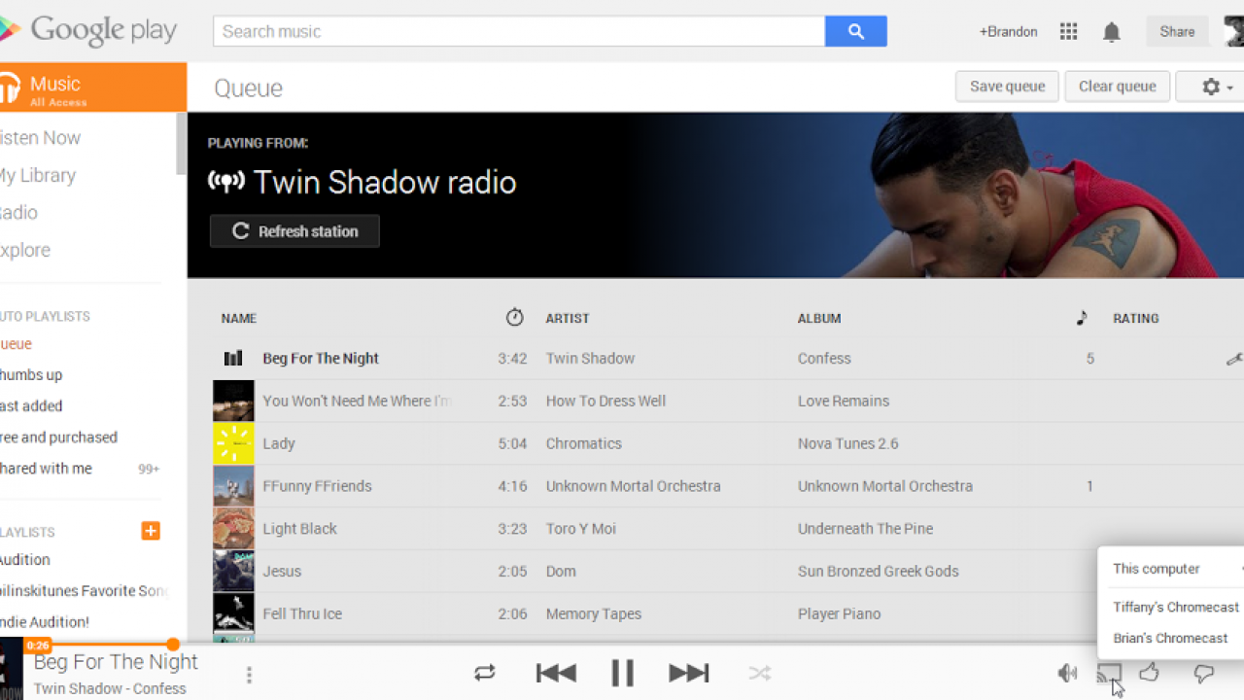Skip to the next track

pos(689,673)
